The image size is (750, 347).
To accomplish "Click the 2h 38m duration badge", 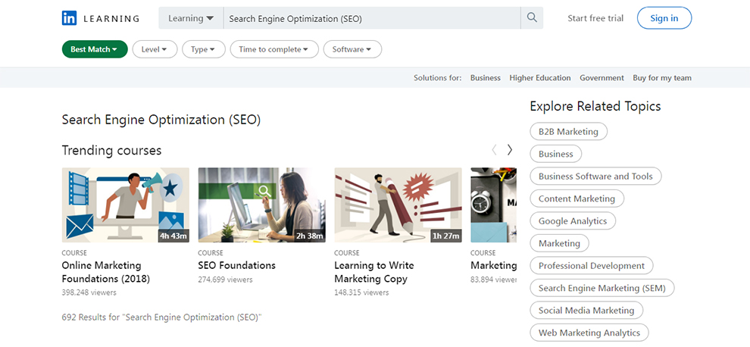I will coord(310,236).
